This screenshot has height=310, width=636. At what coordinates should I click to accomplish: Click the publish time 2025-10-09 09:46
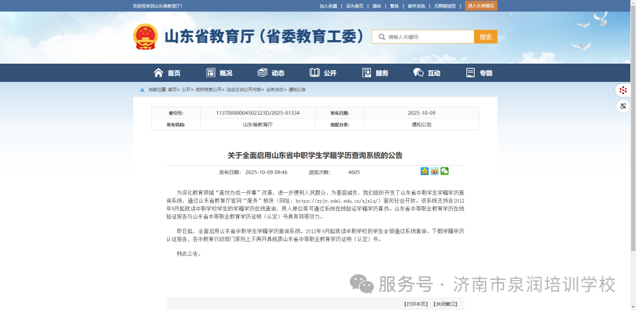267,173
